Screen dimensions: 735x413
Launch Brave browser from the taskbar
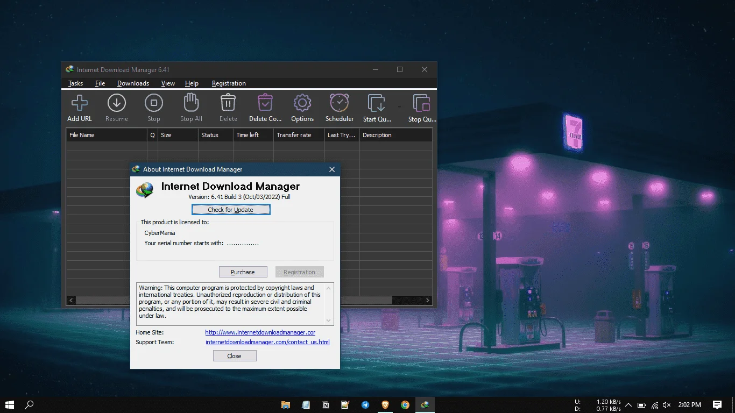(x=385, y=405)
